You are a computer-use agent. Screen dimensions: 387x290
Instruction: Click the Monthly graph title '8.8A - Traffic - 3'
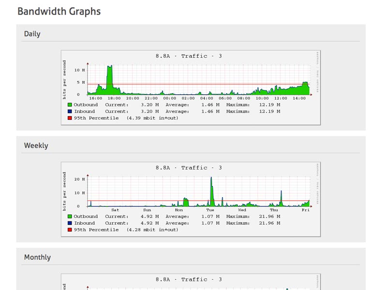[x=189, y=279]
